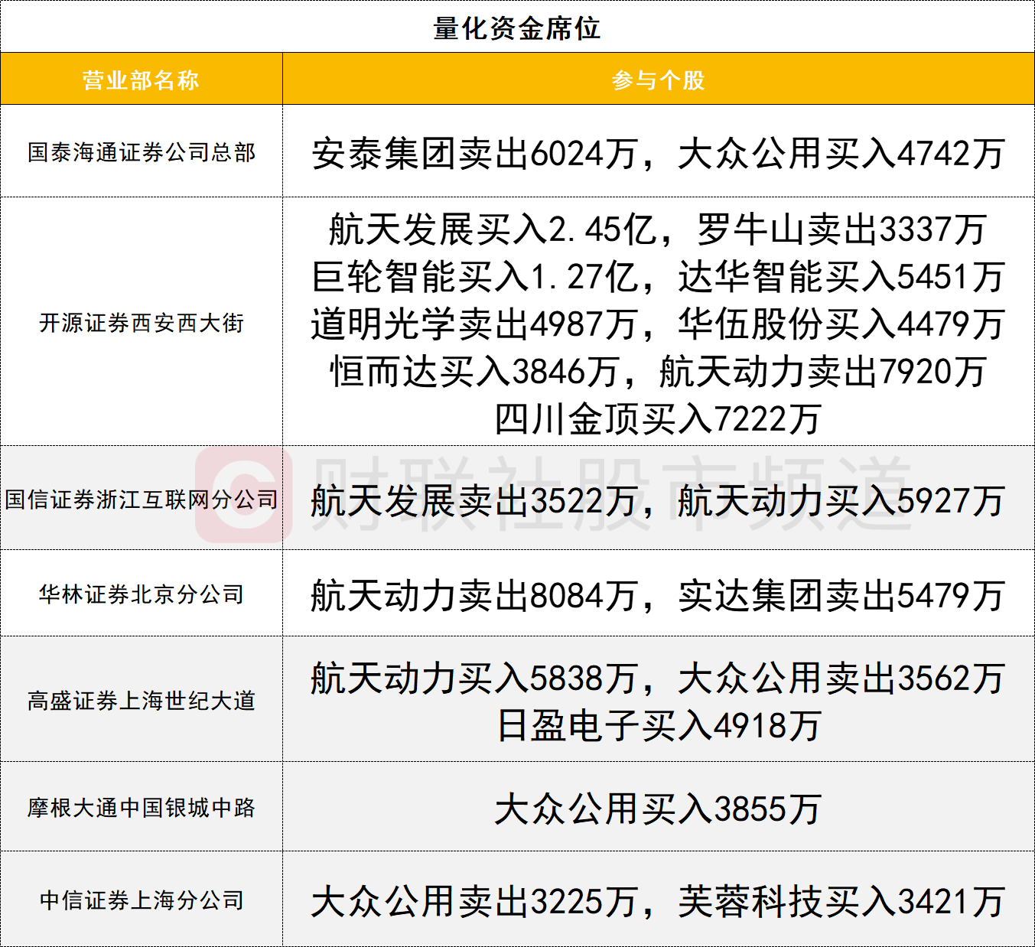This screenshot has width=1035, height=947.
Task: Select the "中信证券上海分公司" row name
Action: point(142,900)
